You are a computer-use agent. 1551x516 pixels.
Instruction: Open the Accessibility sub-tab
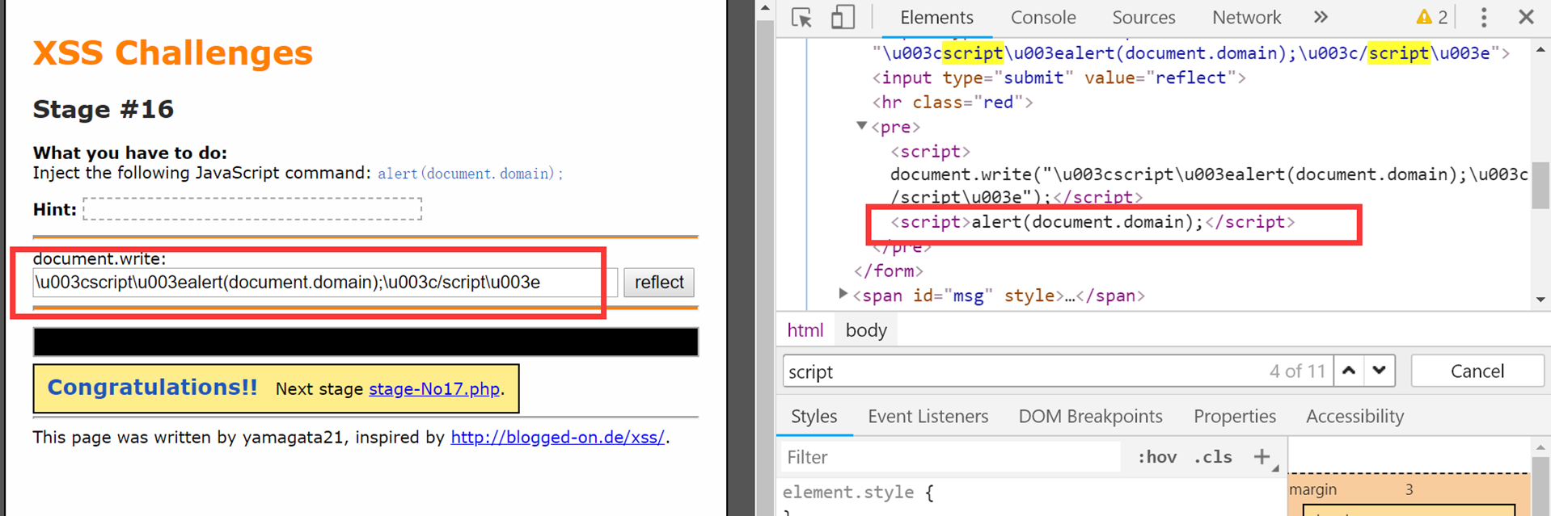coord(1354,416)
